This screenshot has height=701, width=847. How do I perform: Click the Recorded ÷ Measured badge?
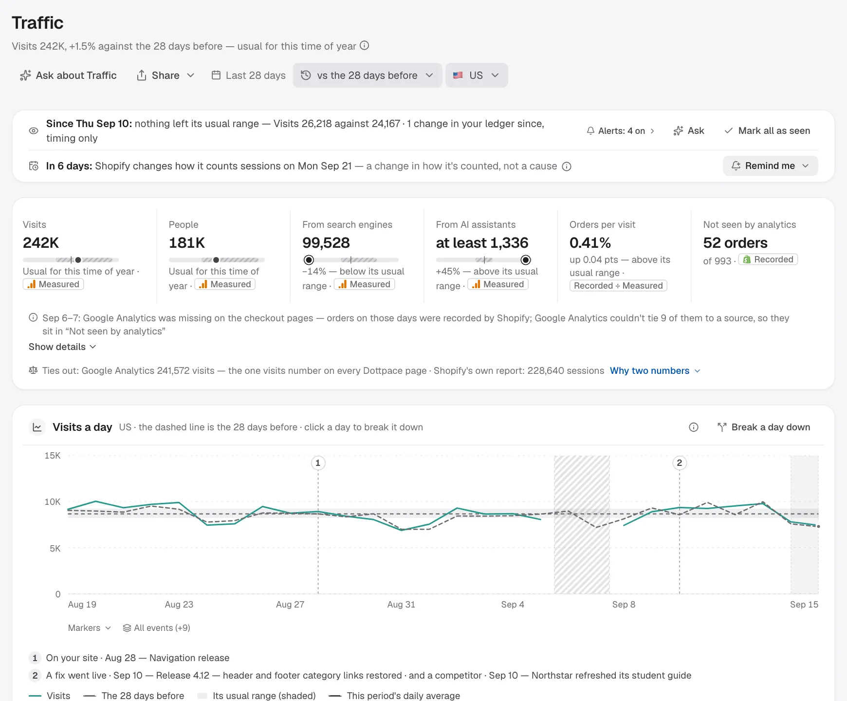click(618, 286)
